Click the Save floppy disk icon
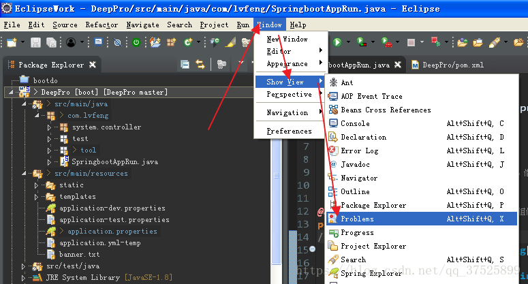 35,42
